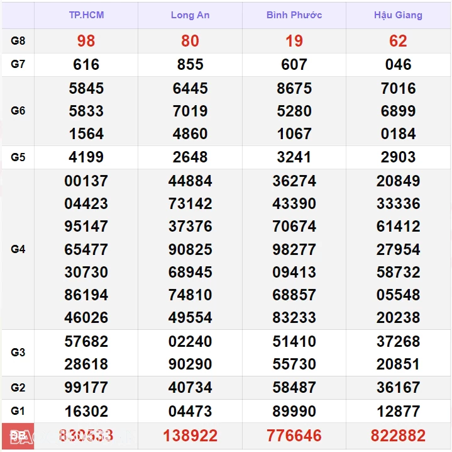Click the red number 98 under TP.HCM
This screenshot has height=452, width=452.
[86, 41]
